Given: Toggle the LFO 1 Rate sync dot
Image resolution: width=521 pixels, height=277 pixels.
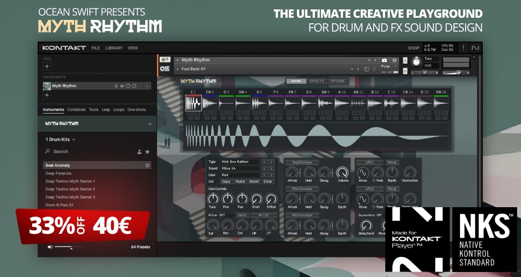Looking at the screenshot, I should (x=374, y=181).
